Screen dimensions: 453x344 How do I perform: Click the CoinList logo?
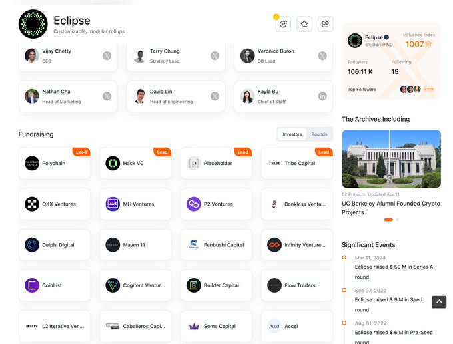(x=32, y=285)
